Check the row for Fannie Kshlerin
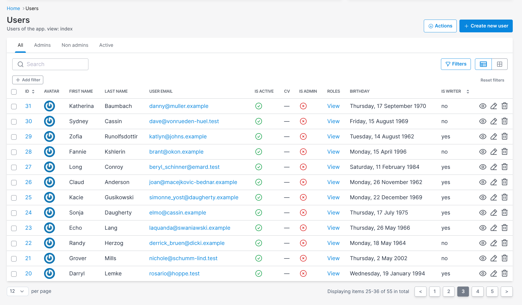 point(14,152)
